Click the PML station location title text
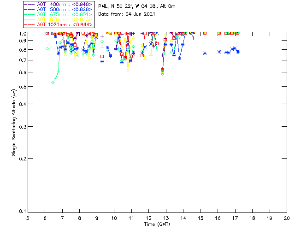This screenshot has height=236, width=295. 137,6
